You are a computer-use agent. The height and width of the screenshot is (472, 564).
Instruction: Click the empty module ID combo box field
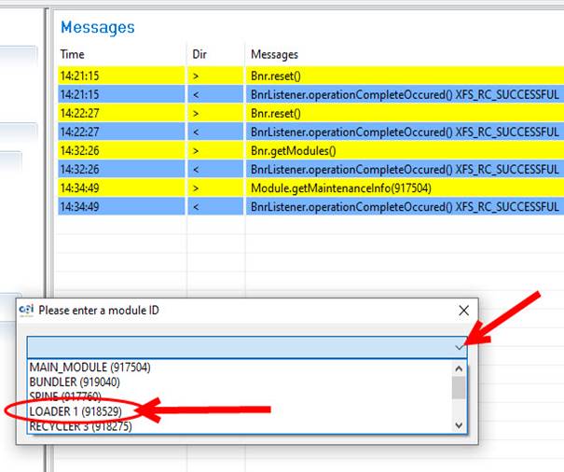pos(233,346)
